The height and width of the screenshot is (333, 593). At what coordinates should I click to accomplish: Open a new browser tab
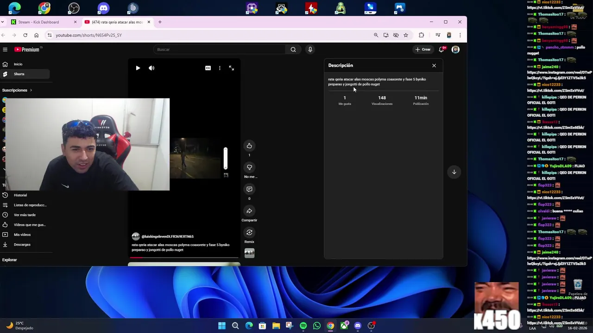pos(160,22)
